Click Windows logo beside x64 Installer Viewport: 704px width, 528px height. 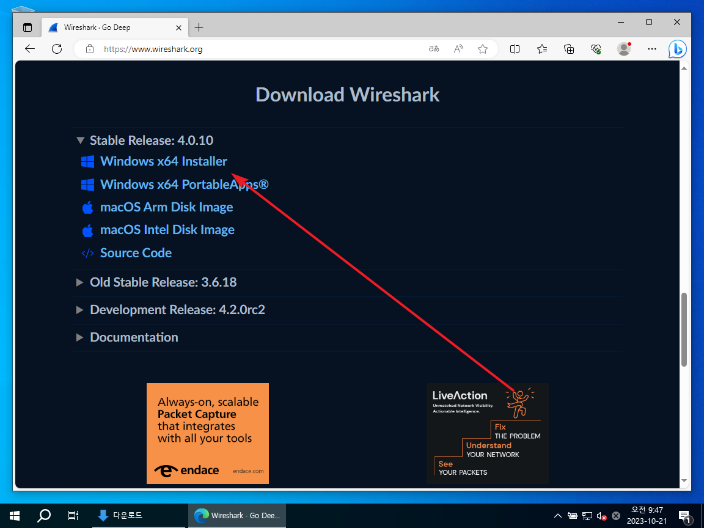click(x=87, y=161)
